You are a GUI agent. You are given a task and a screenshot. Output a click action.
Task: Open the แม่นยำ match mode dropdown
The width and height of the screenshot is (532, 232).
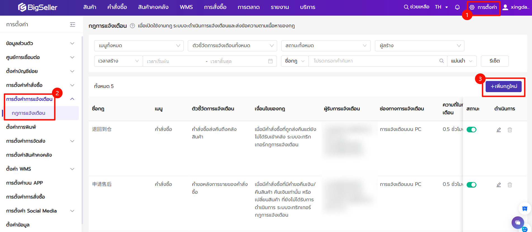tap(462, 61)
